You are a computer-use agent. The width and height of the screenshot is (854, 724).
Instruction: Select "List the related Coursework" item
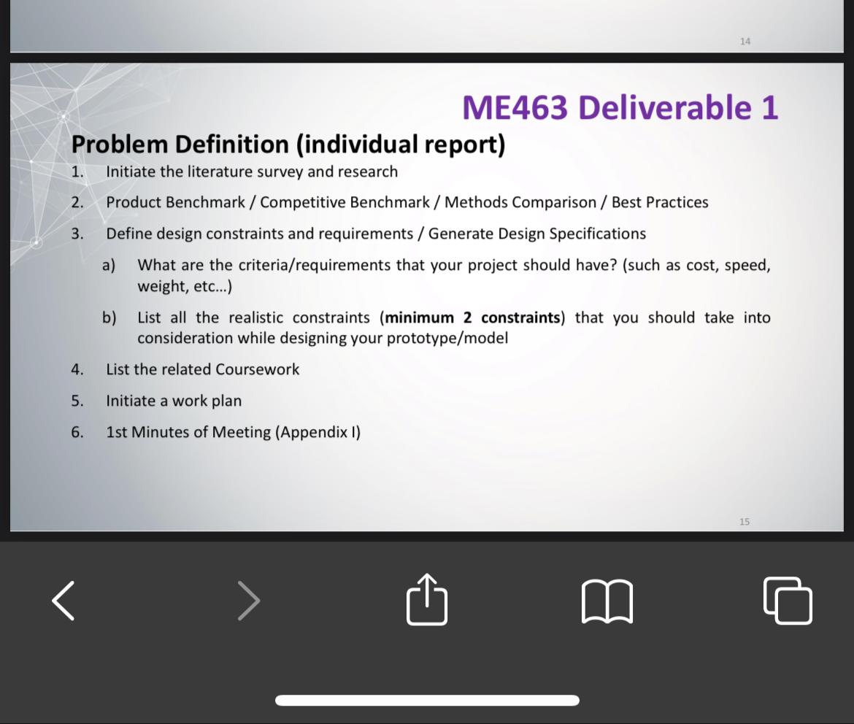(203, 369)
